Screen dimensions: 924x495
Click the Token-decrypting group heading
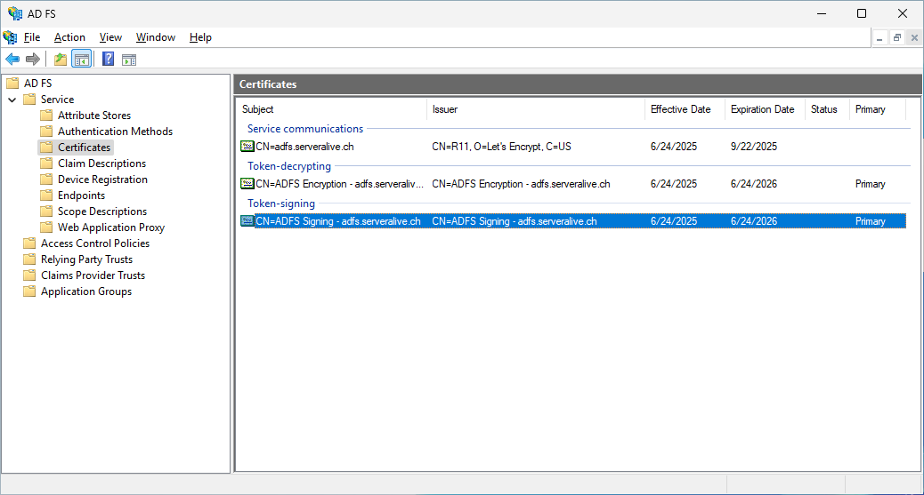(x=289, y=166)
